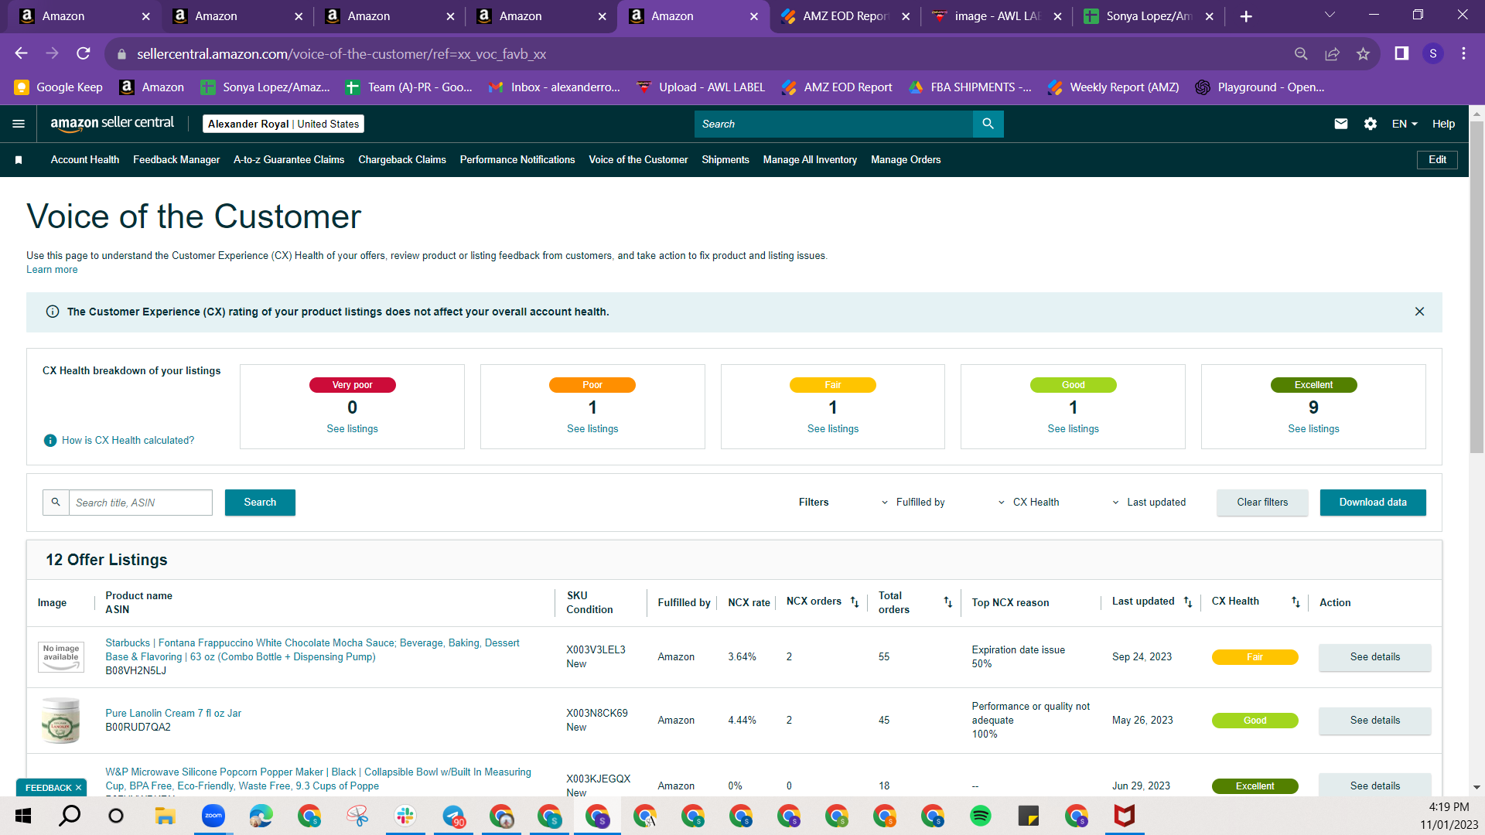Screen dimensions: 1485x835
Task: Open the FBA SHIPMENTS bookmark
Action: 970,87
